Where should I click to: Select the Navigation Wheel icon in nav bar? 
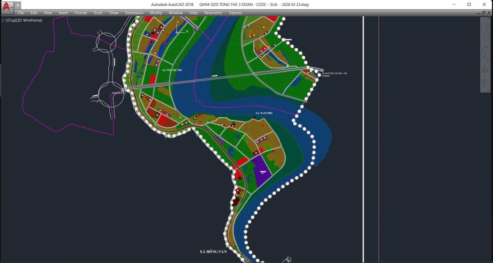click(x=485, y=35)
